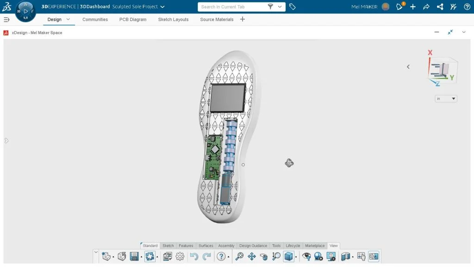Minimize the xDesign widget
The height and width of the screenshot is (267, 474).
pos(437,32)
